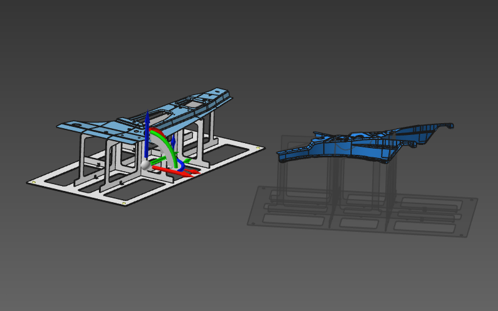Click yellow hole marker at plate's right corner

(x=258, y=147)
